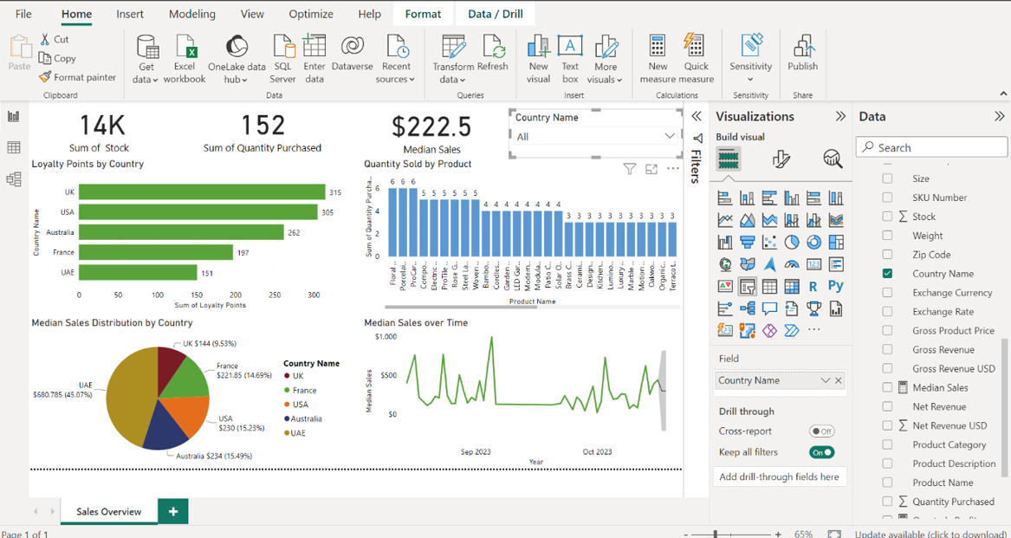Add a new report page
Viewport: 1011px width, 538px height.
pyautogui.click(x=173, y=512)
